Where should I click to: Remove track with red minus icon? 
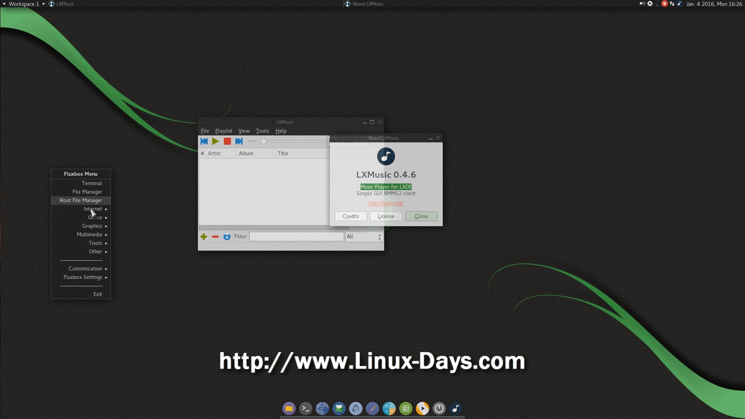[x=215, y=237]
